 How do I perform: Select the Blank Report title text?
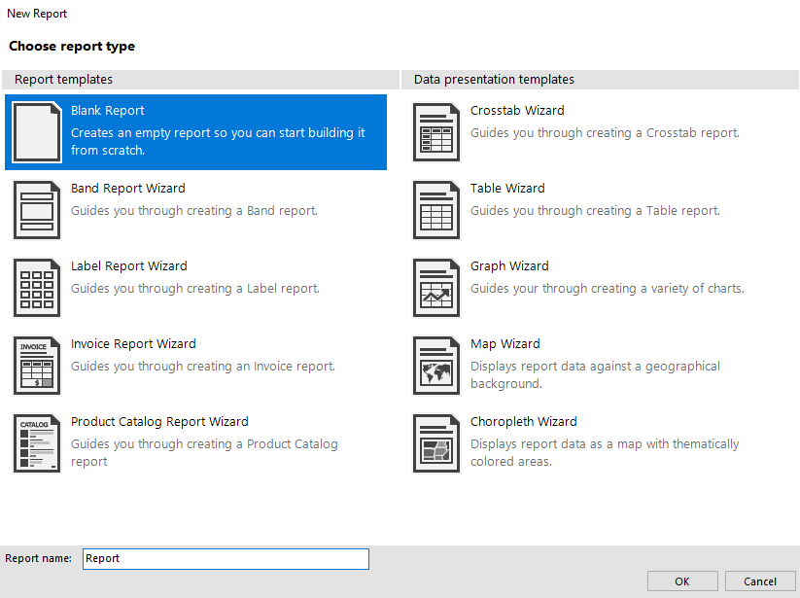pos(107,110)
